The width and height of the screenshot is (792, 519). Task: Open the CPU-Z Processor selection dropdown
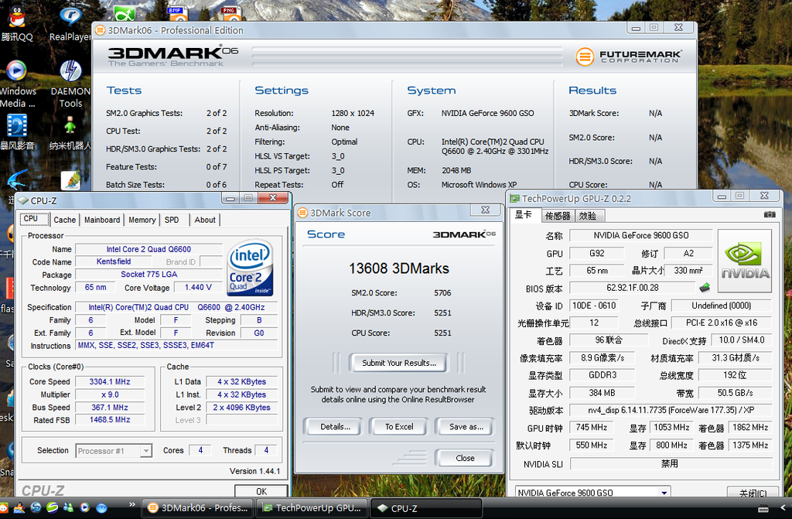[x=146, y=451]
